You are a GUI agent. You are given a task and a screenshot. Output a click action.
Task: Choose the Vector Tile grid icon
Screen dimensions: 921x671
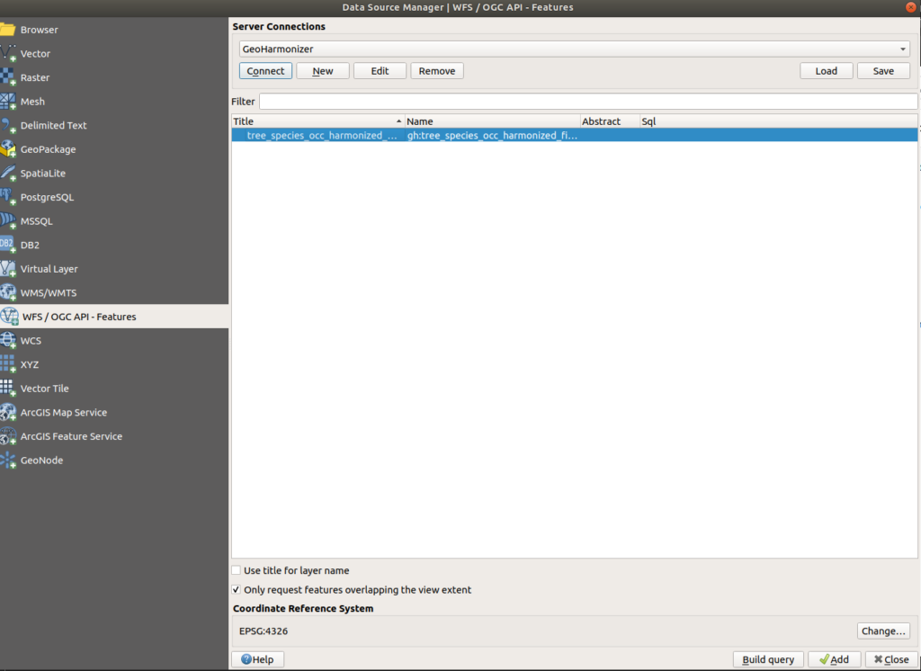[x=7, y=388]
